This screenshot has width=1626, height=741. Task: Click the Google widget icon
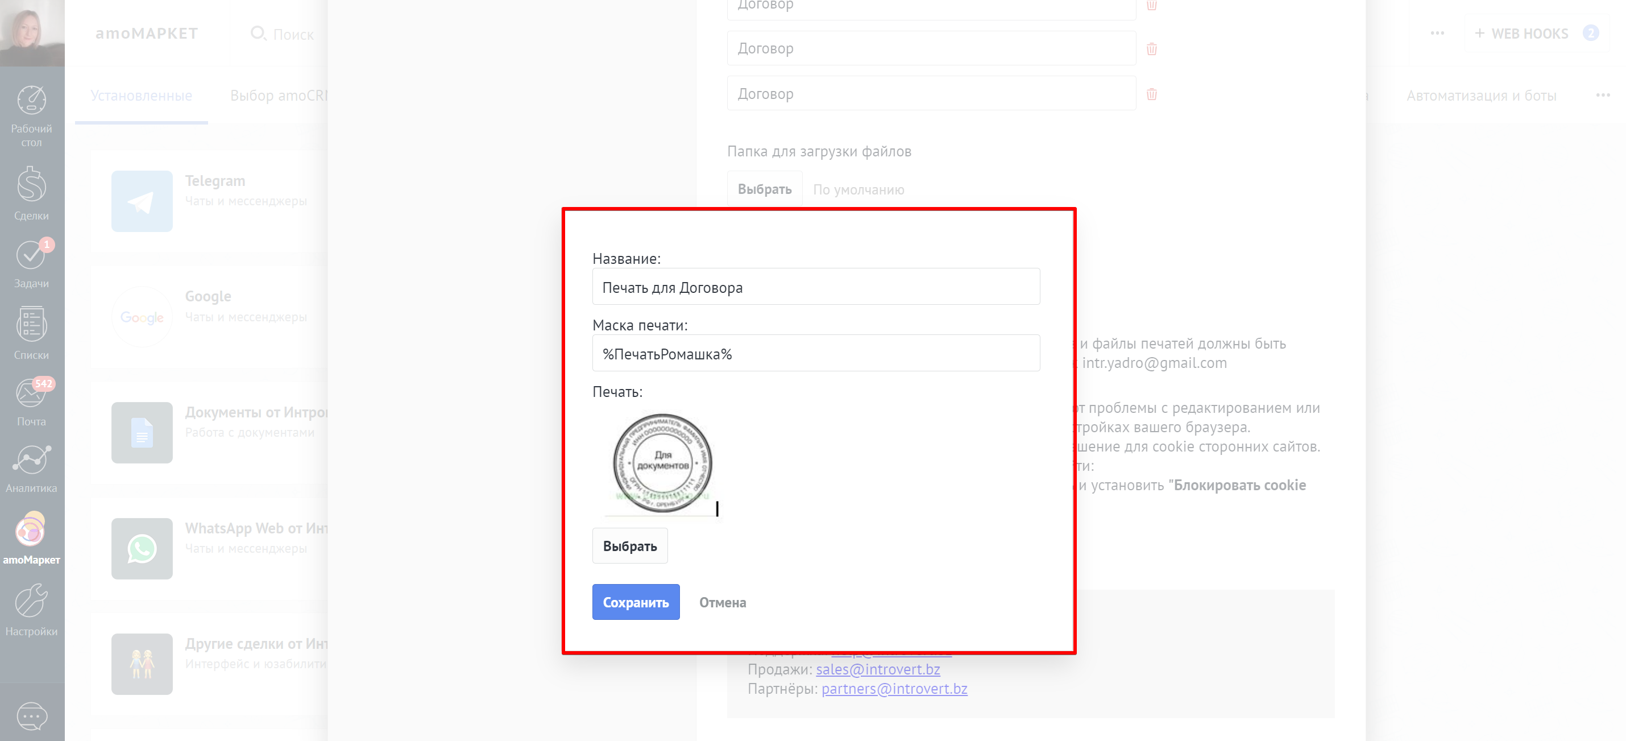(x=142, y=317)
